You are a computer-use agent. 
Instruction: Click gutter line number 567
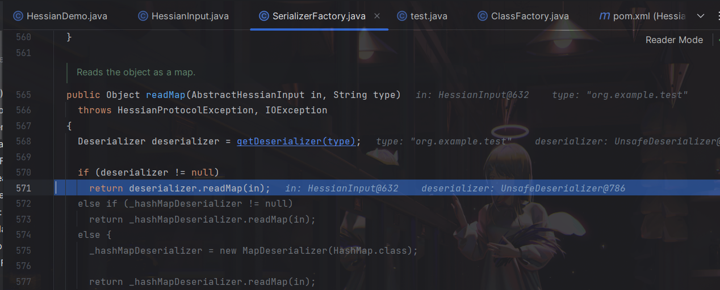click(23, 126)
